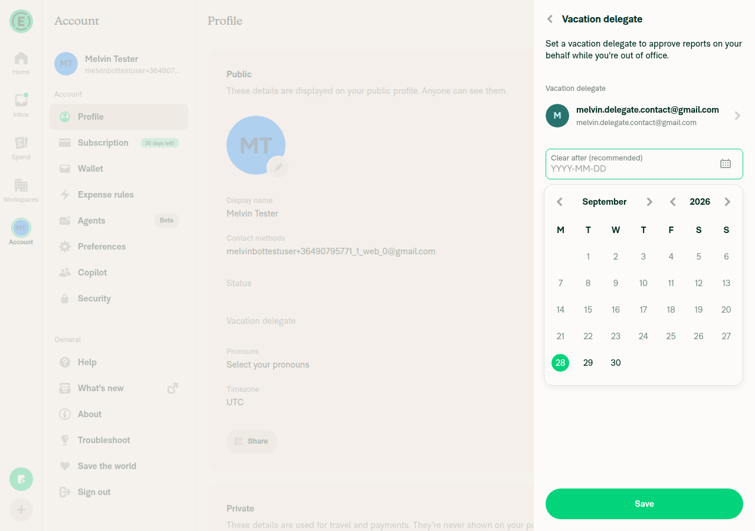
Task: Advance to next year after 2026
Action: [x=727, y=202]
